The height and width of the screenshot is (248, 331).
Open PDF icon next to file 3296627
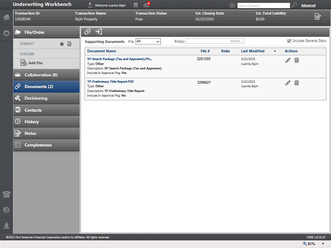pyautogui.click(x=69, y=43)
